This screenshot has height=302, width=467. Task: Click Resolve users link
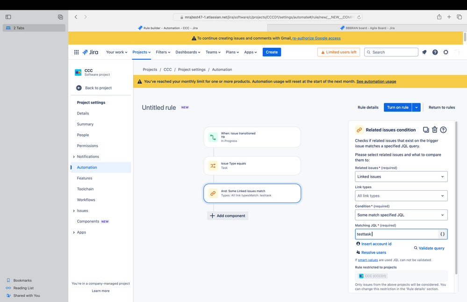[x=371, y=252]
